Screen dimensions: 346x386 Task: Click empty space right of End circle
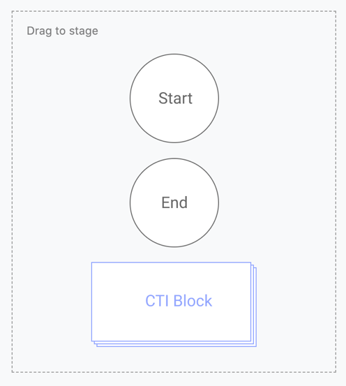coord(276,202)
